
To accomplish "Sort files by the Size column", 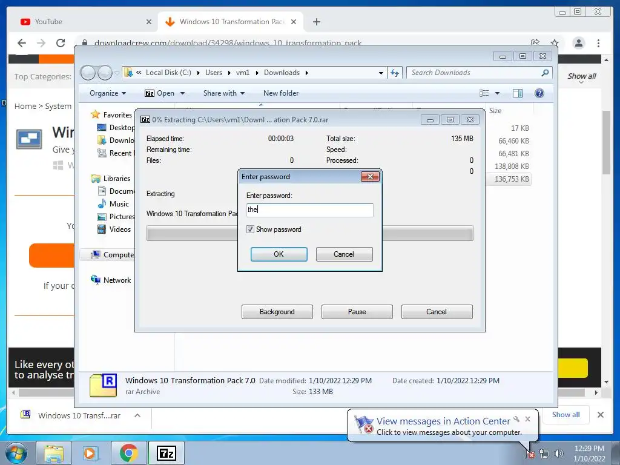I will tap(495, 111).
